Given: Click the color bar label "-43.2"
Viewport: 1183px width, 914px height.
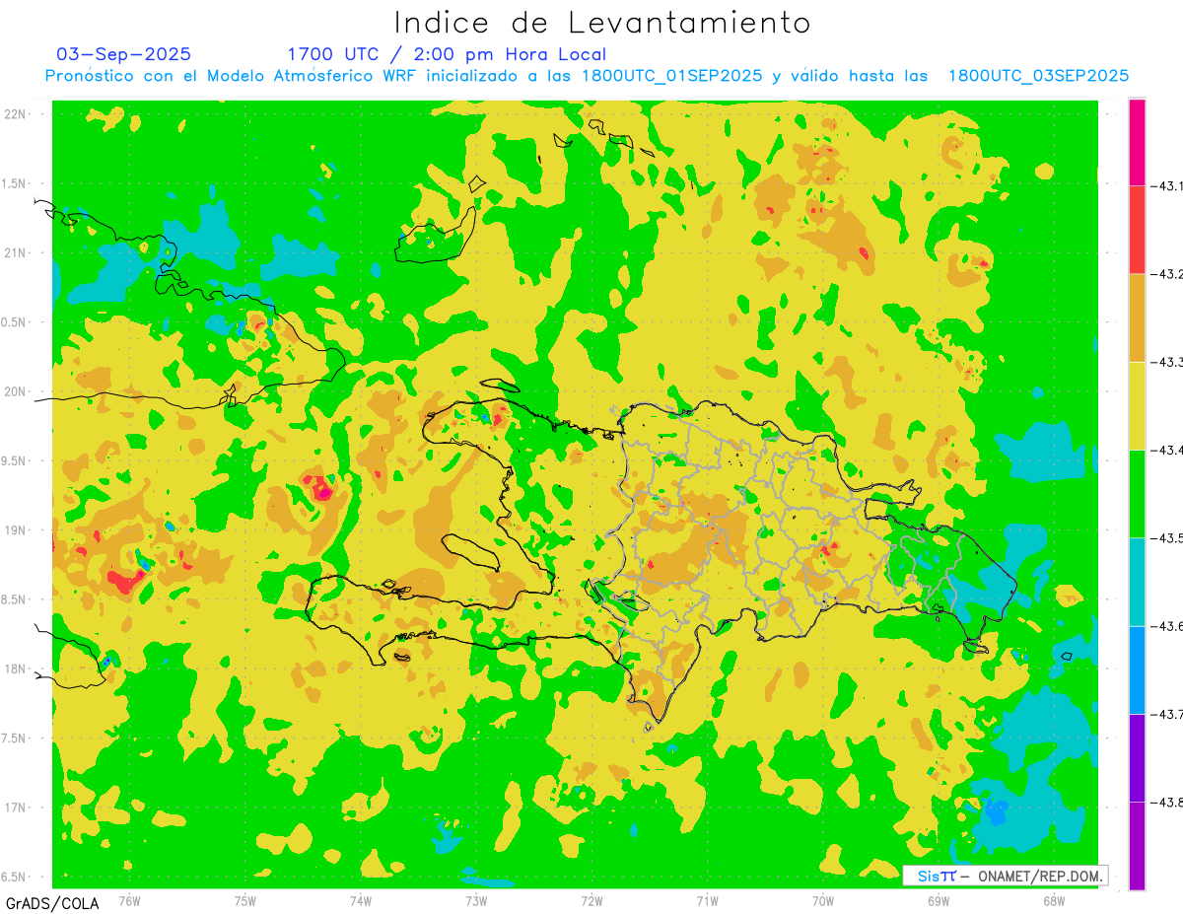Looking at the screenshot, I should click(1167, 273).
